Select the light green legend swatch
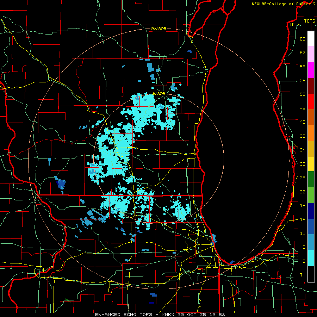317x317 pixels. 311,195
